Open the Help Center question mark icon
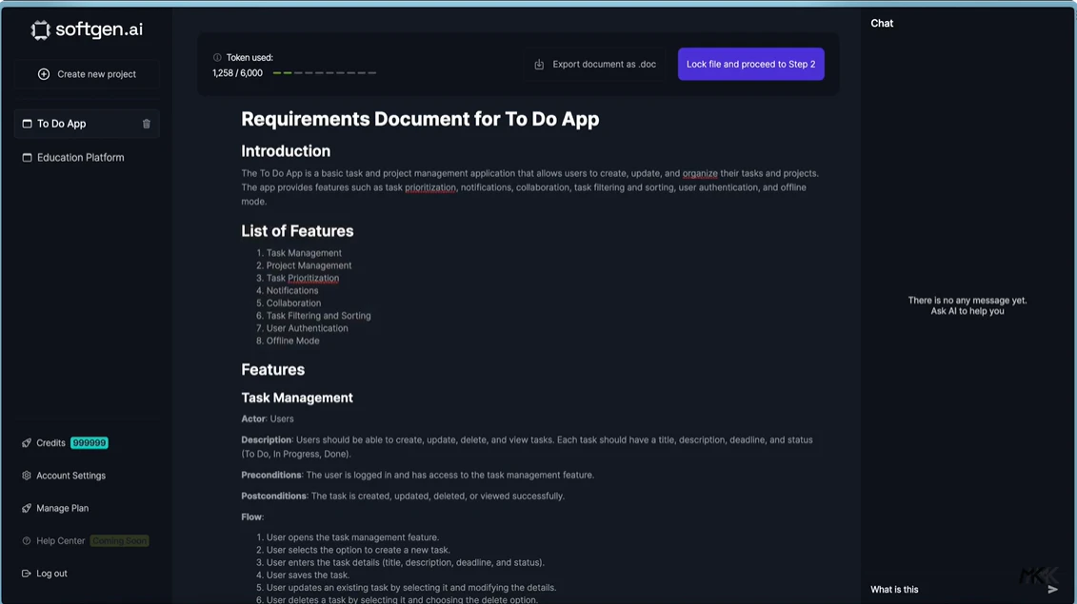Image resolution: width=1077 pixels, height=604 pixels. tap(26, 540)
